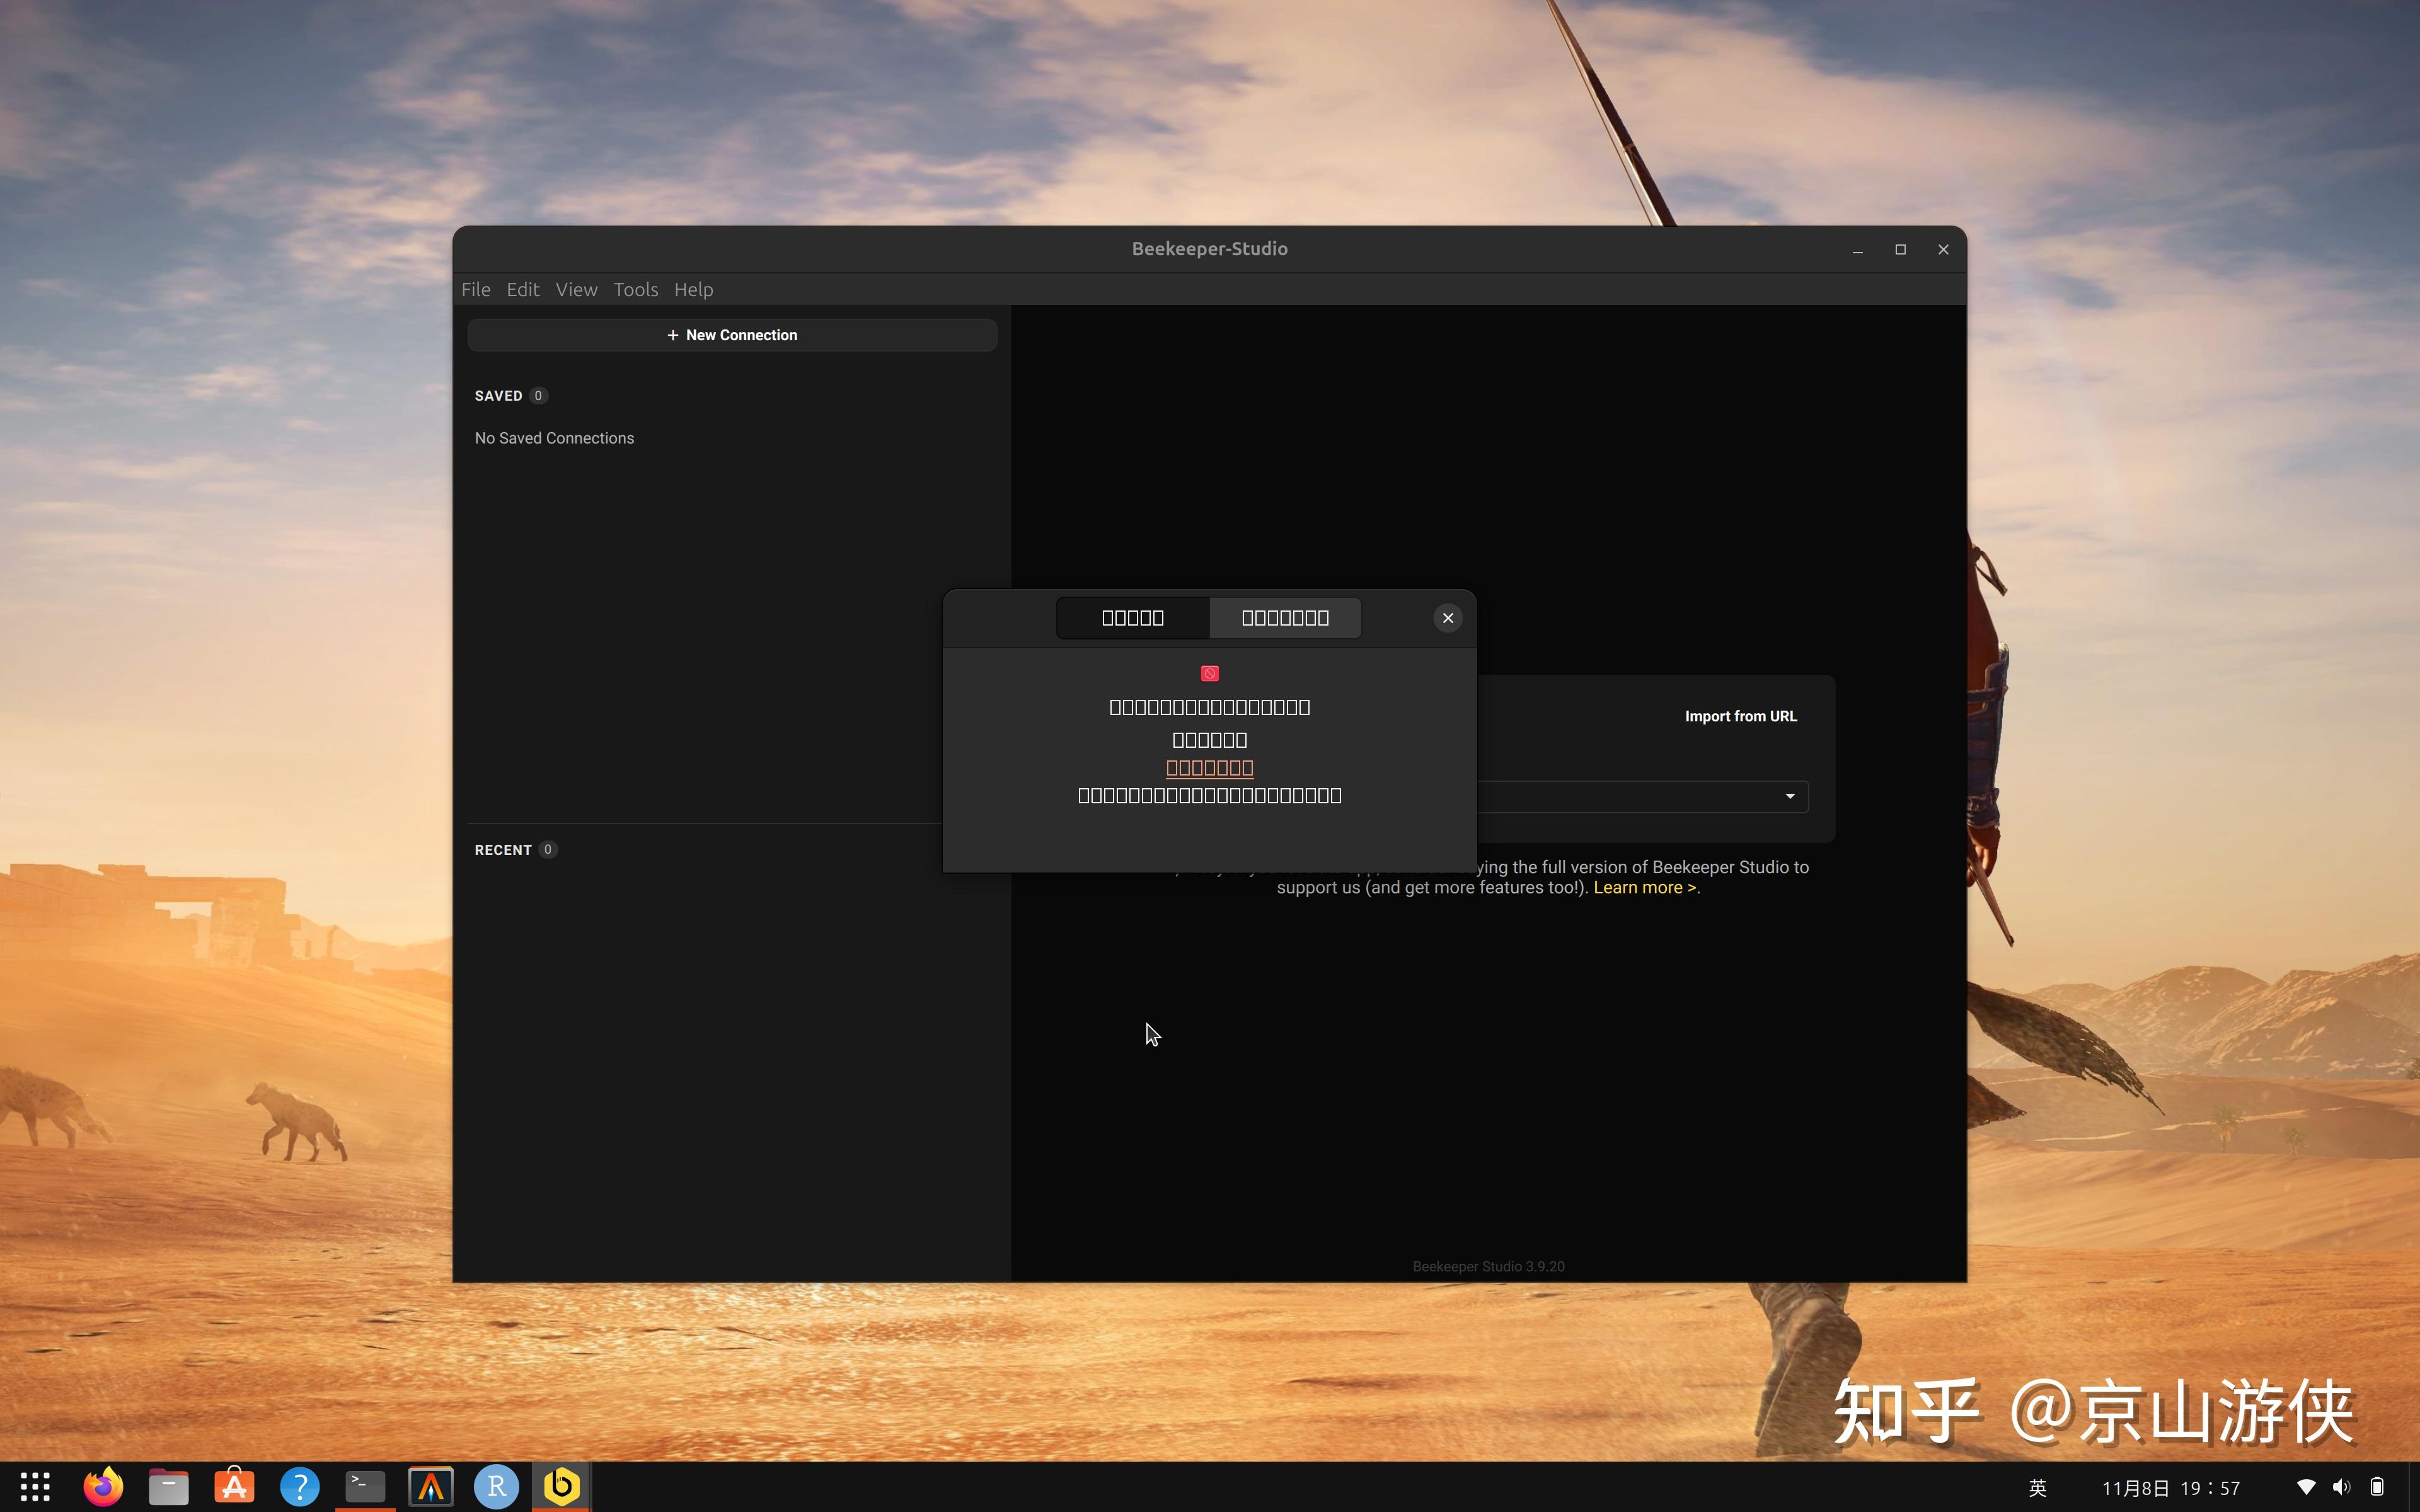Image resolution: width=2420 pixels, height=1512 pixels.
Task: Open the Files application in the dock
Action: (x=168, y=1486)
